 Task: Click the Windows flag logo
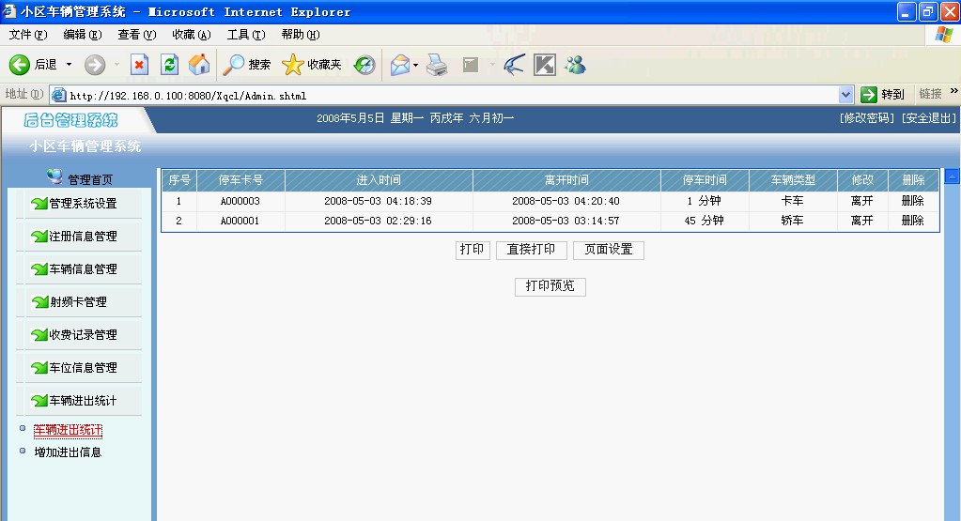(x=944, y=35)
